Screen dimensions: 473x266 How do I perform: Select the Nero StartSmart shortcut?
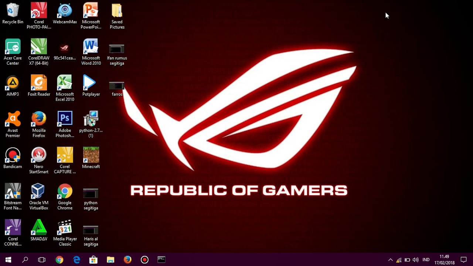pos(39,161)
